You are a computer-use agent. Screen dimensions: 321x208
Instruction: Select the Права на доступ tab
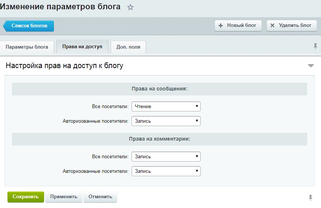[82, 46]
